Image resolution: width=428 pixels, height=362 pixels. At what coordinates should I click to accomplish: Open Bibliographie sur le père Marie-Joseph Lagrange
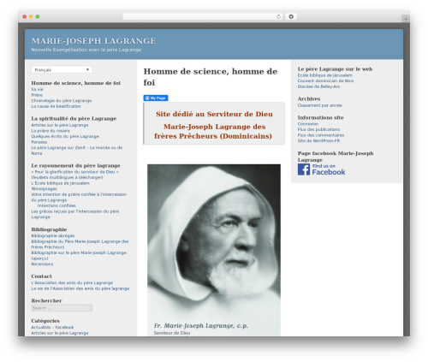pos(79,255)
